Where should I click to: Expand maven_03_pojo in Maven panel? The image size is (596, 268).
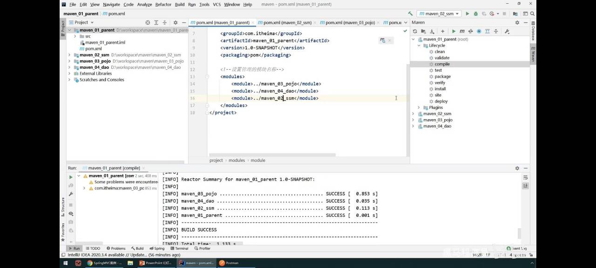(413, 120)
